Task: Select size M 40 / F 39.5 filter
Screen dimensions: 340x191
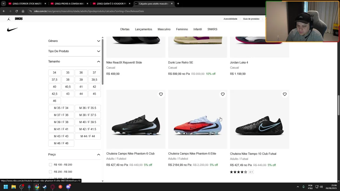Action: pyautogui.click(x=88, y=122)
